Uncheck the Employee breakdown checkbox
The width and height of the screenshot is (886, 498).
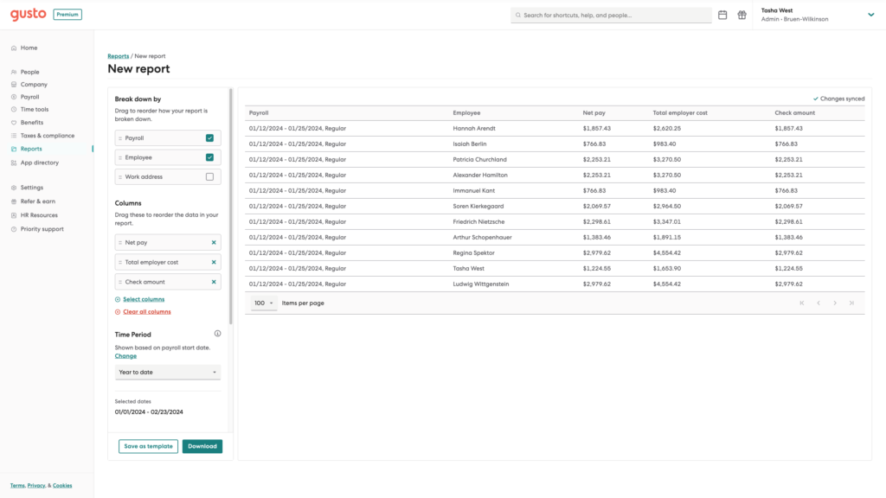210,156
